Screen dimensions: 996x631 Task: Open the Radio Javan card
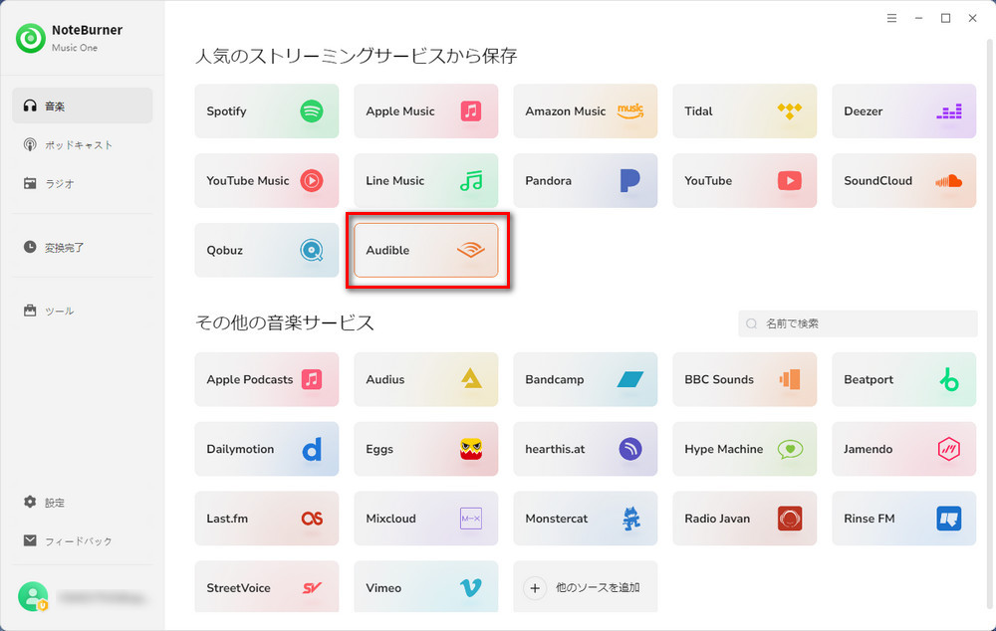click(744, 519)
